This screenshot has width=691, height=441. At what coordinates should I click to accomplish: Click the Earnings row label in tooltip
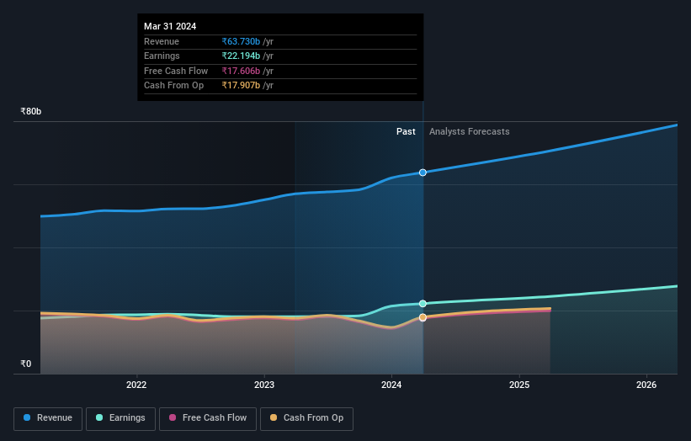tap(162, 56)
